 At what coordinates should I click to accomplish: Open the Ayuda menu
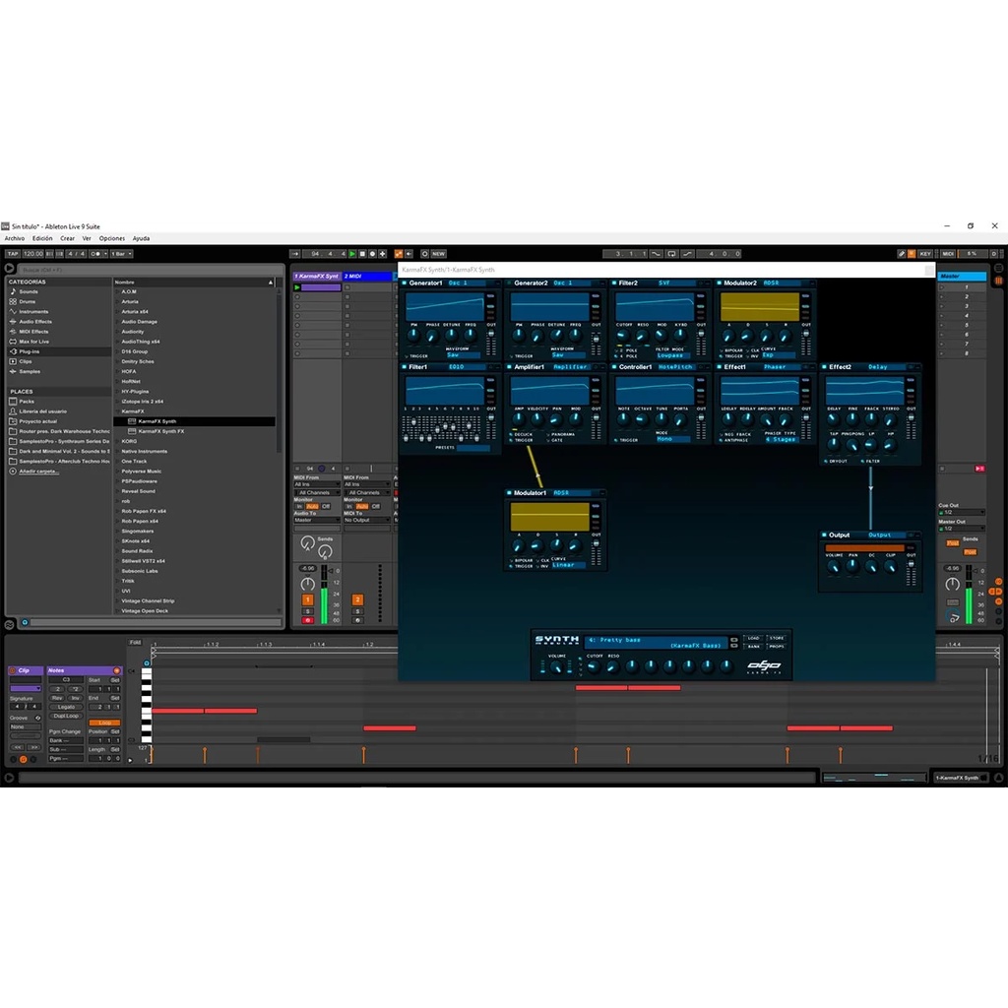pos(142,238)
